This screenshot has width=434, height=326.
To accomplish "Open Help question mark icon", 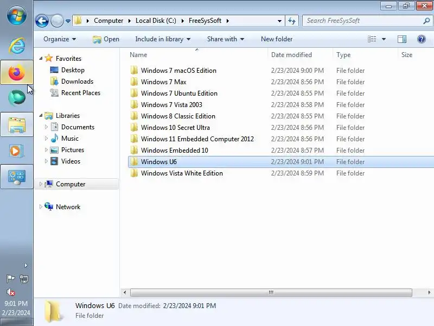I will [x=422, y=39].
